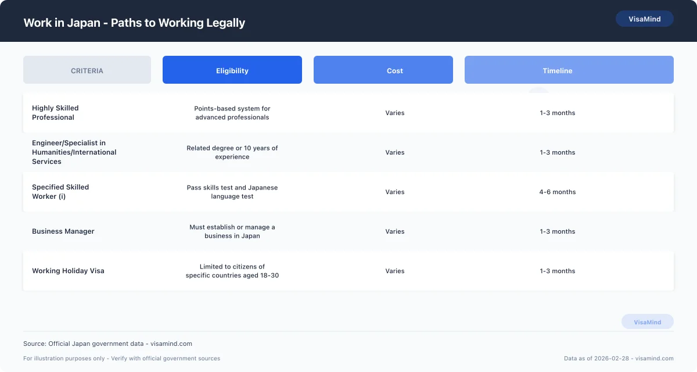The height and width of the screenshot is (372, 697).
Task: Click the 'Varies' cost cell for Business Manager
Action: [x=395, y=231]
